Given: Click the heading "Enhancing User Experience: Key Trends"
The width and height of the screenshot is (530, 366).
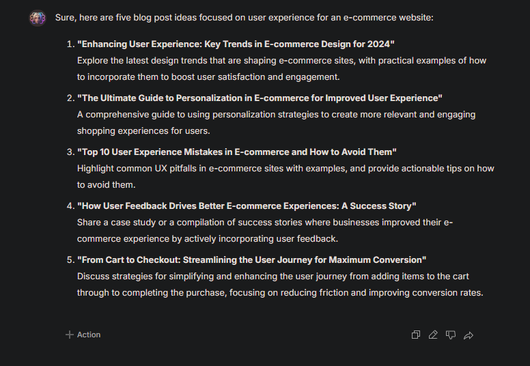Looking at the screenshot, I should click(x=236, y=44).
